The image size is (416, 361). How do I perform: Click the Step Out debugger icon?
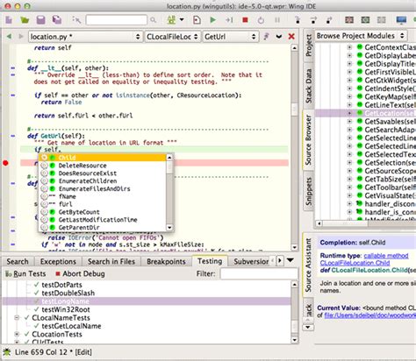pyautogui.click(x=329, y=20)
